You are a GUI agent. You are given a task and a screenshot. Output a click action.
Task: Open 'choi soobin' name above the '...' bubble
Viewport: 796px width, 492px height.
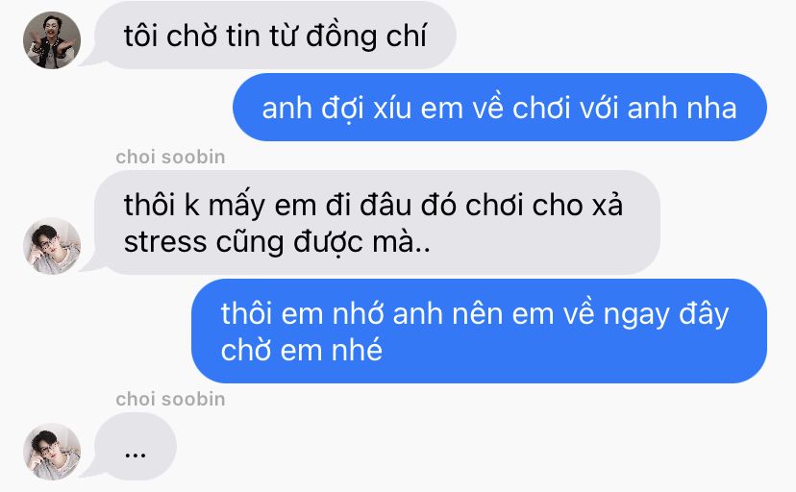(x=170, y=399)
